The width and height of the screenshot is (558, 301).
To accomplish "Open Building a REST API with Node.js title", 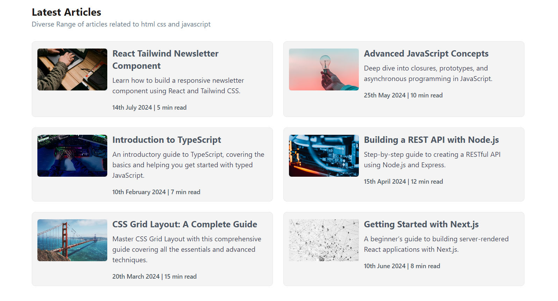I will tap(432, 140).
